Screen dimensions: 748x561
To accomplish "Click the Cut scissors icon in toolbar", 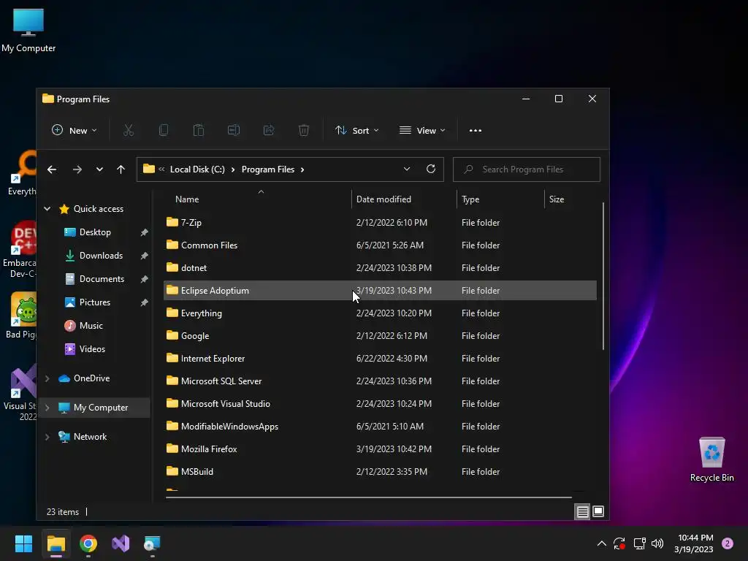I will tap(129, 130).
